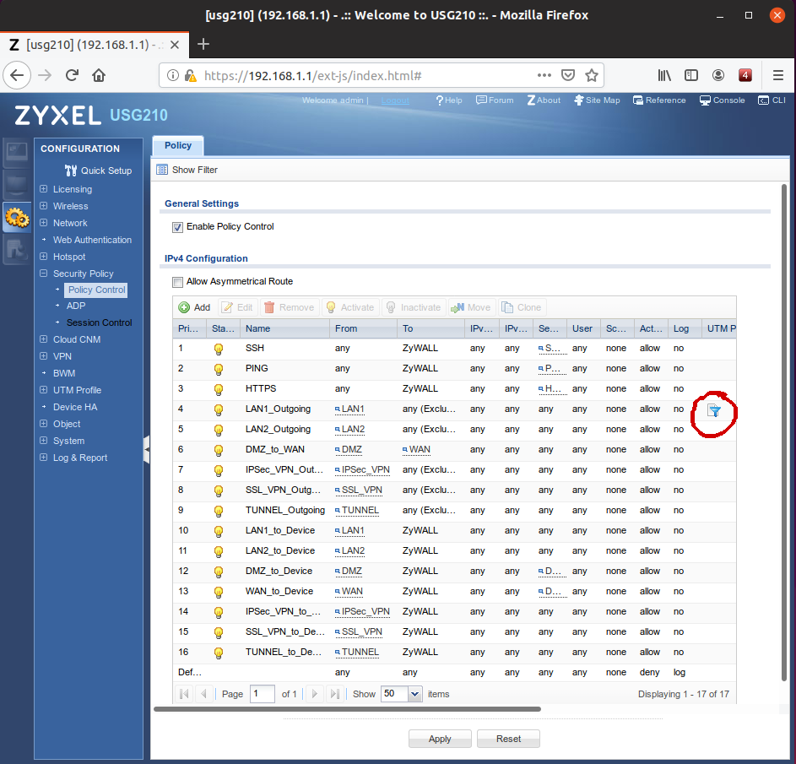Open the Help link
This screenshot has height=764, width=796.
(x=449, y=100)
